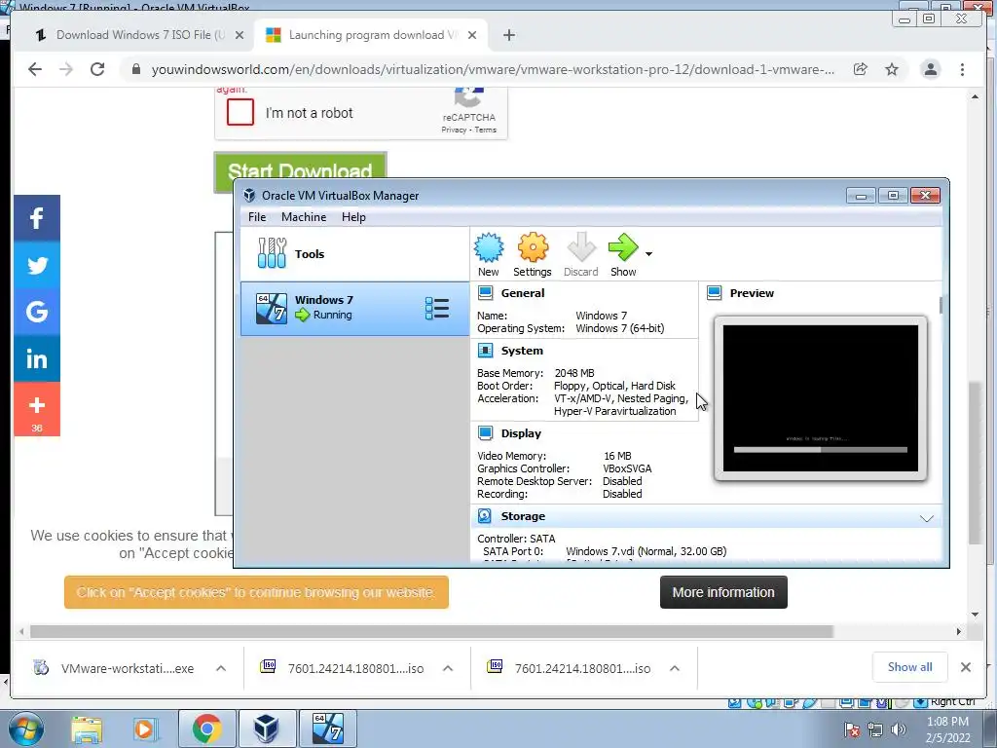This screenshot has width=997, height=748.
Task: Share page on Twitter sidebar icon
Action: click(37, 265)
